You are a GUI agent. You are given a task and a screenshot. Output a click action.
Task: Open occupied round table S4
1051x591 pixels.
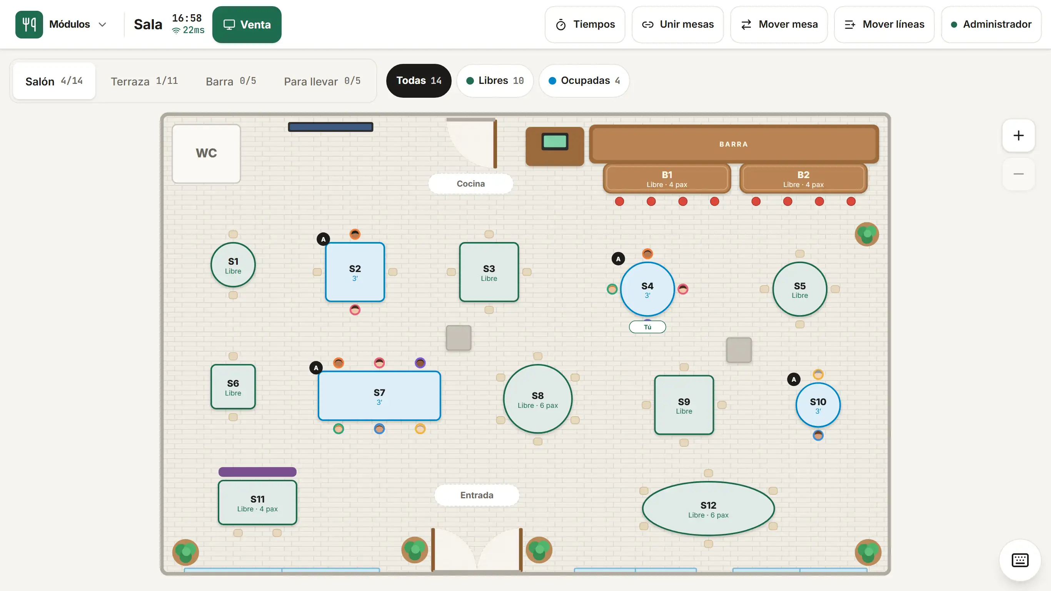point(647,289)
